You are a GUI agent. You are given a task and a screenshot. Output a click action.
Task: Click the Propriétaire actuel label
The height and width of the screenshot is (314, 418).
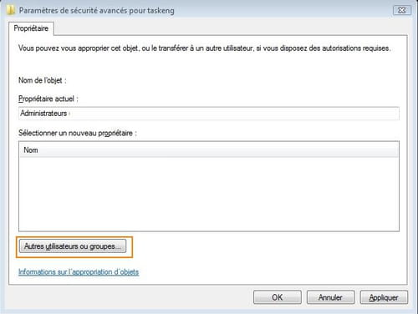click(x=48, y=99)
